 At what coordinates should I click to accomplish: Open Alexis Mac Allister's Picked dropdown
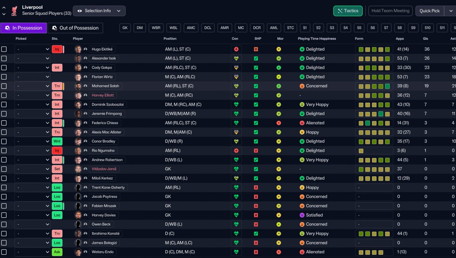32,132
